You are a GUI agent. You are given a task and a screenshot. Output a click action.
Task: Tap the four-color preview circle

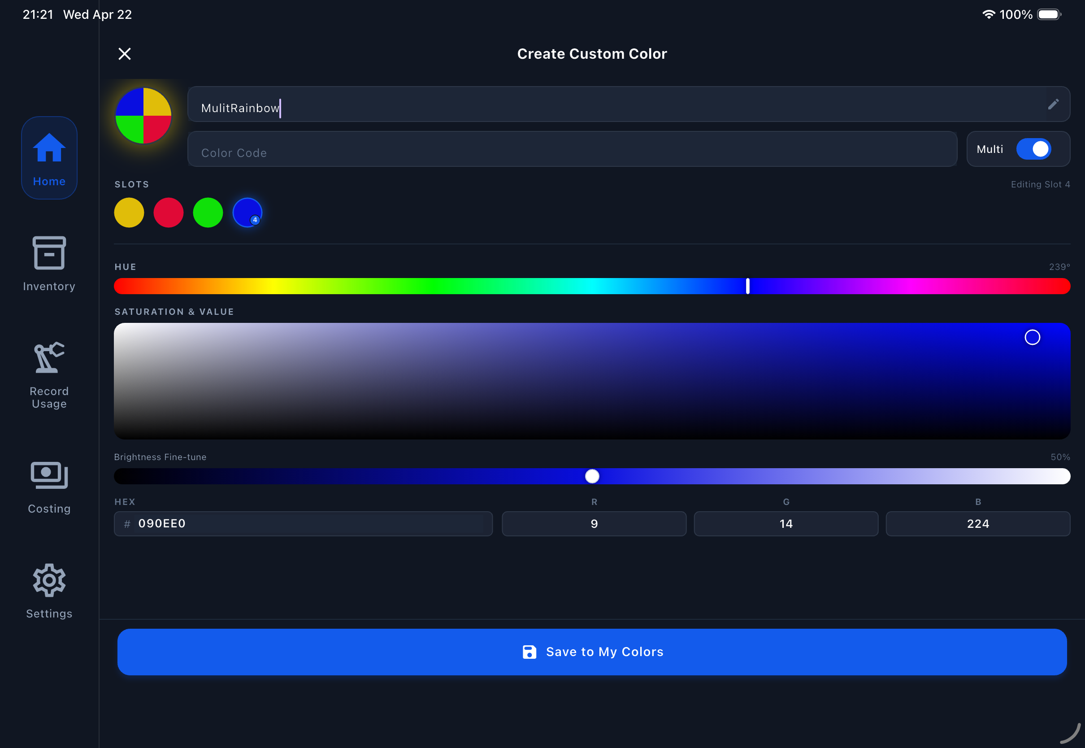(143, 116)
